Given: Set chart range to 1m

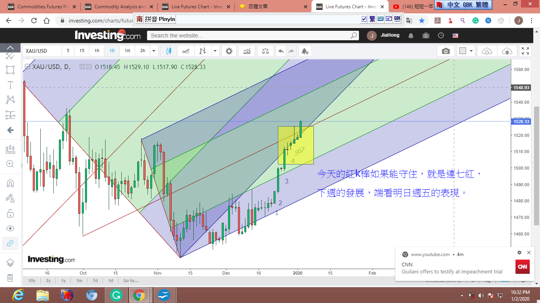Looking at the screenshot, I should (x=79, y=281).
